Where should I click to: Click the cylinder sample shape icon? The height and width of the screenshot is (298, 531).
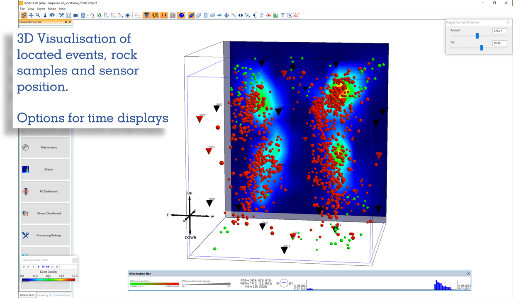tap(206, 15)
